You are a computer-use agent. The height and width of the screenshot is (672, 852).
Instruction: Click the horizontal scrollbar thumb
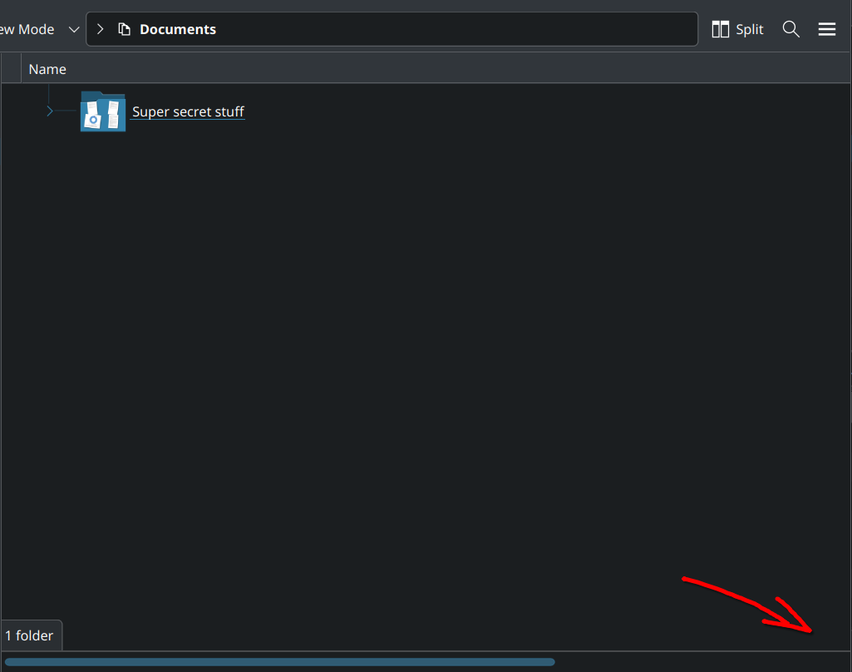click(x=279, y=662)
